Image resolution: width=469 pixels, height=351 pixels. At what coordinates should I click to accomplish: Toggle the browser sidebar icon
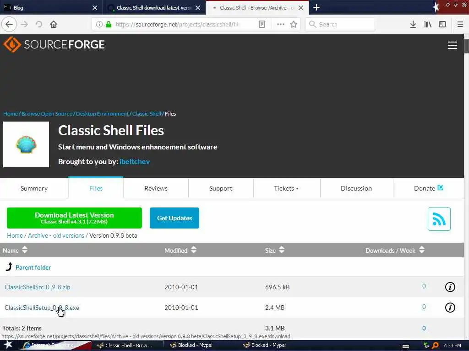pos(442,24)
